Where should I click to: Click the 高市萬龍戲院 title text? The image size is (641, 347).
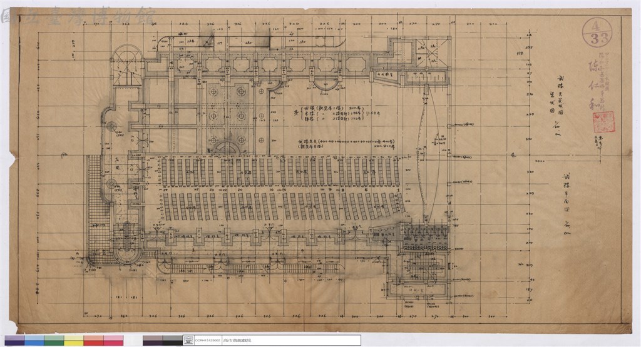(237, 340)
